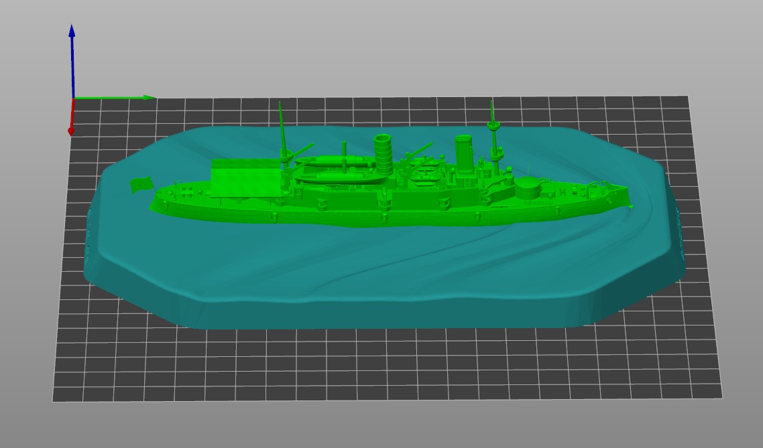
Task: Click the tall mast nearest the flag
Action: click(x=281, y=127)
